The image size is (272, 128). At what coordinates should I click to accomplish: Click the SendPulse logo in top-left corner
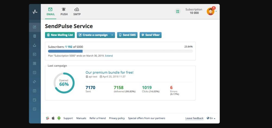(x=35, y=12)
